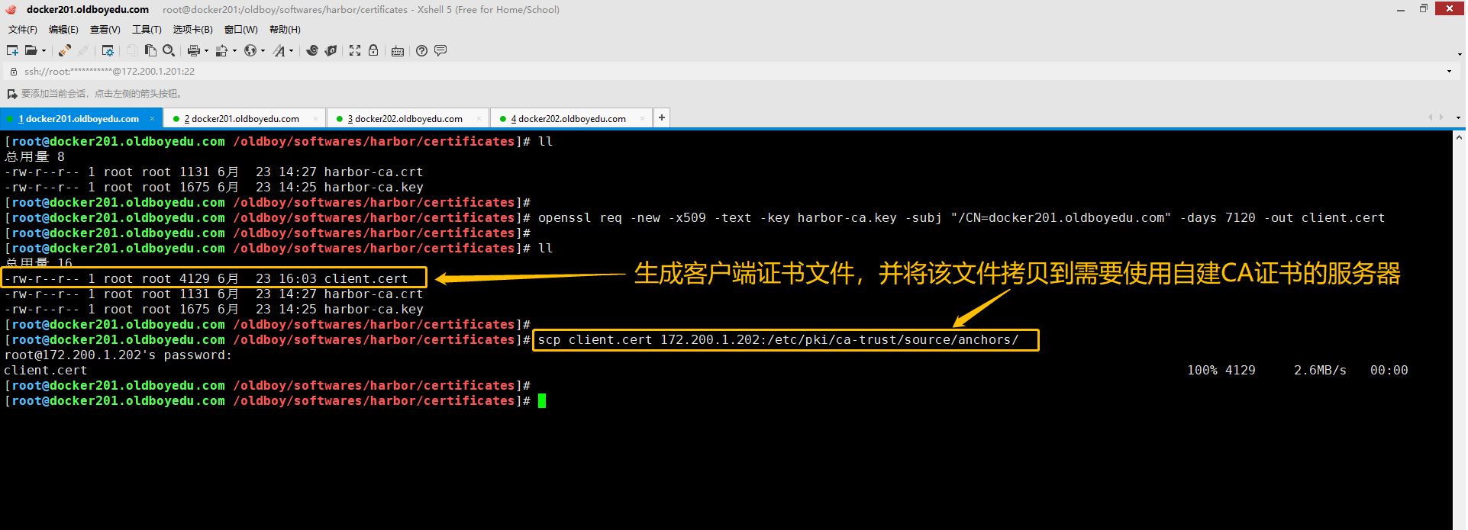Click the speech bubble feedback icon

[440, 50]
